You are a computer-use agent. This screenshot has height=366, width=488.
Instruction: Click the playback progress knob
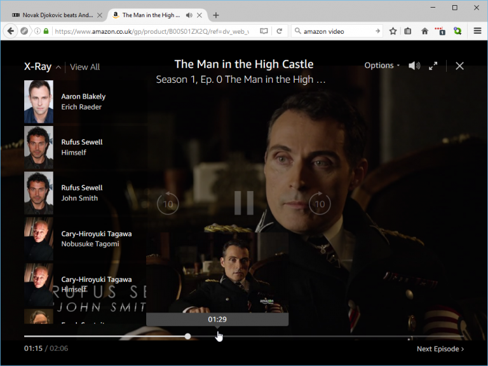pyautogui.click(x=187, y=336)
